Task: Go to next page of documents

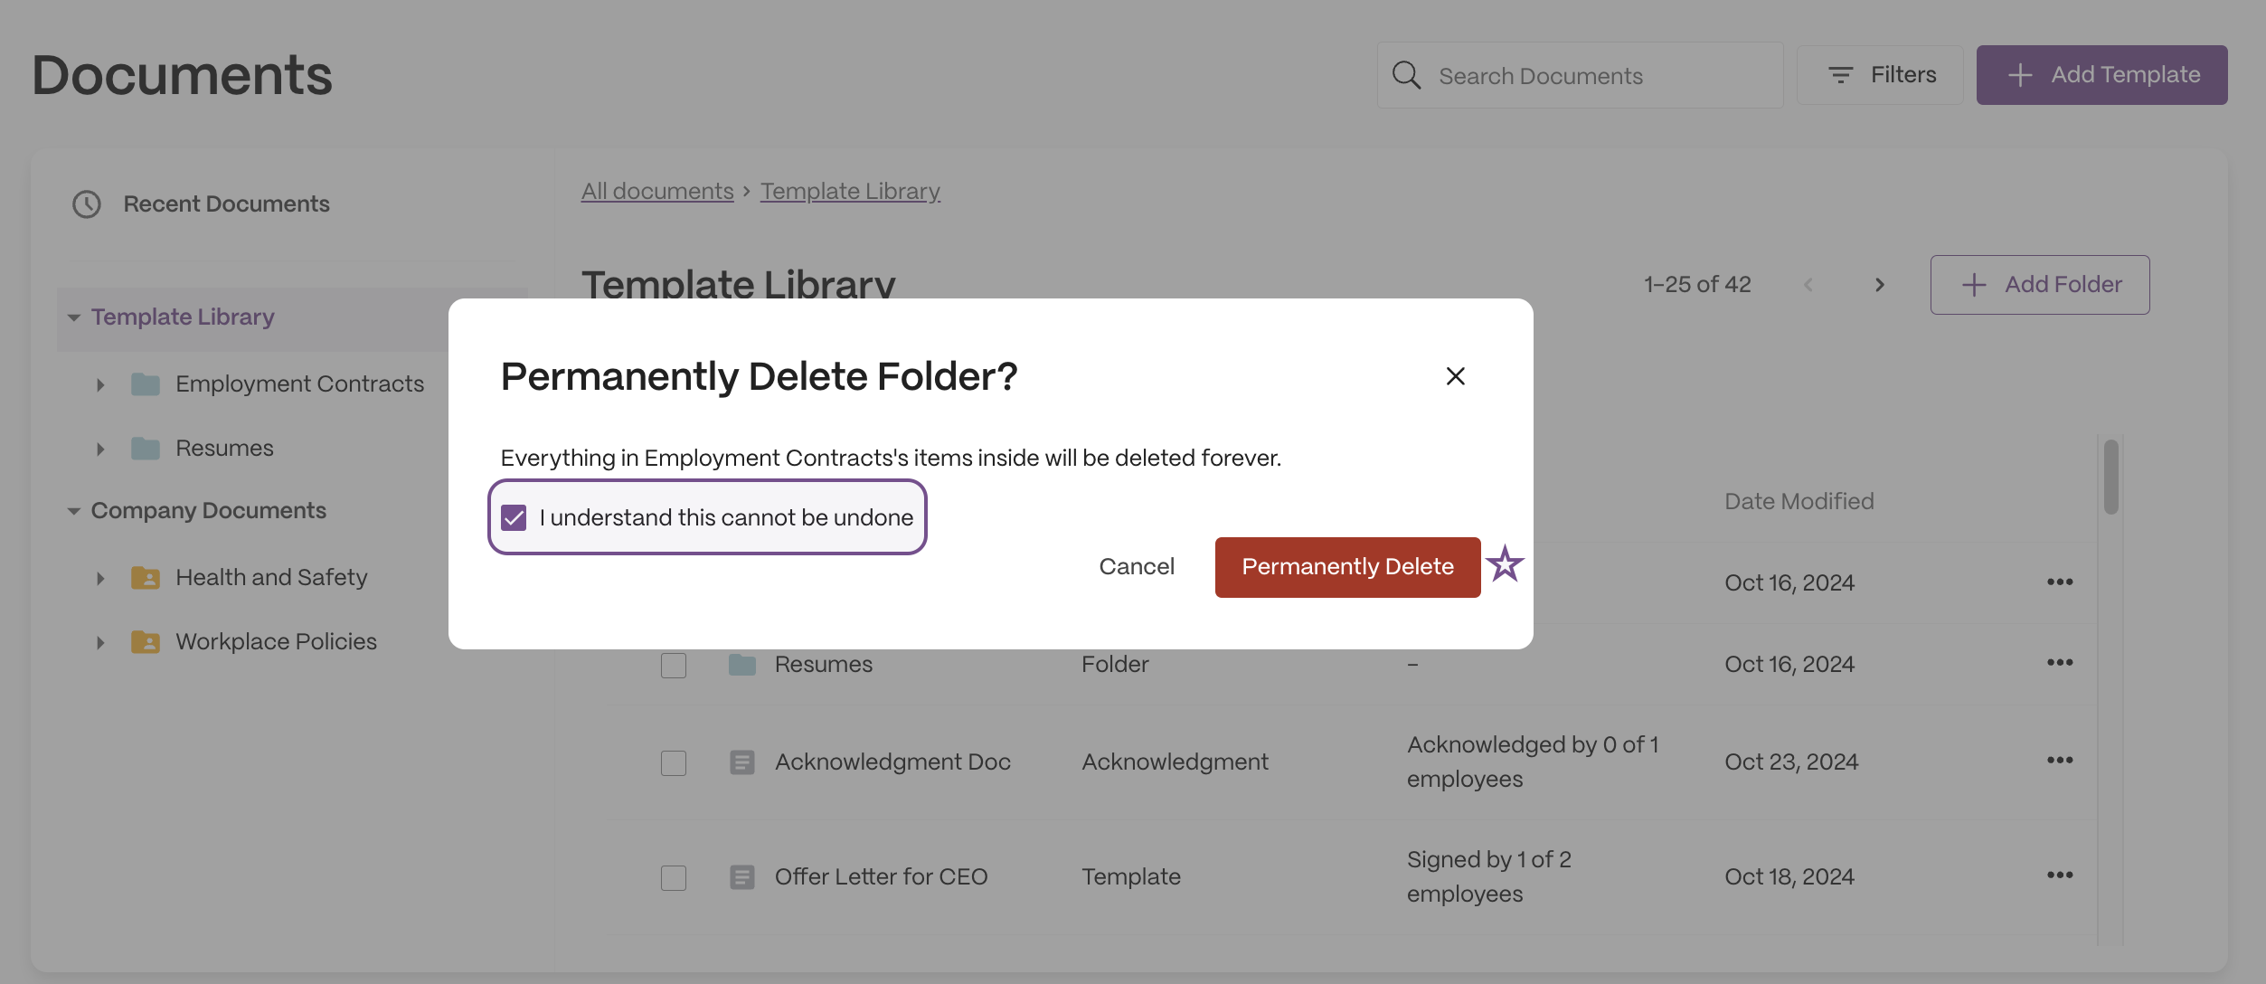Action: pos(1880,285)
